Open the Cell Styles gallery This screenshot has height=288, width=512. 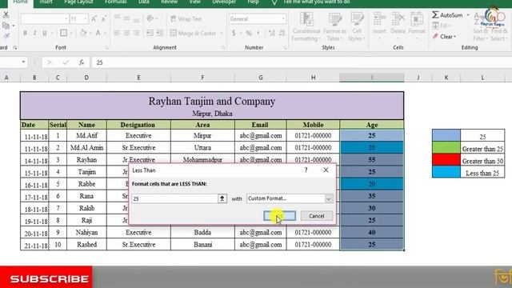356,26
